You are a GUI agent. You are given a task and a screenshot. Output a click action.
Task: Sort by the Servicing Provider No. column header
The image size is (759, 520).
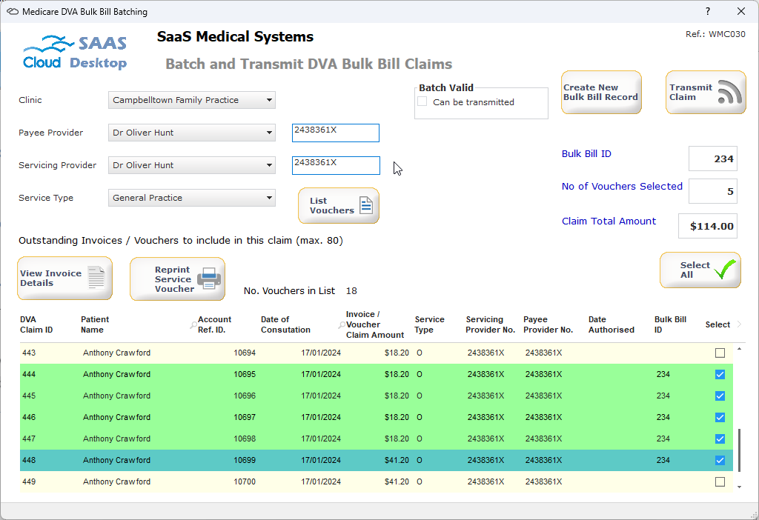(491, 324)
